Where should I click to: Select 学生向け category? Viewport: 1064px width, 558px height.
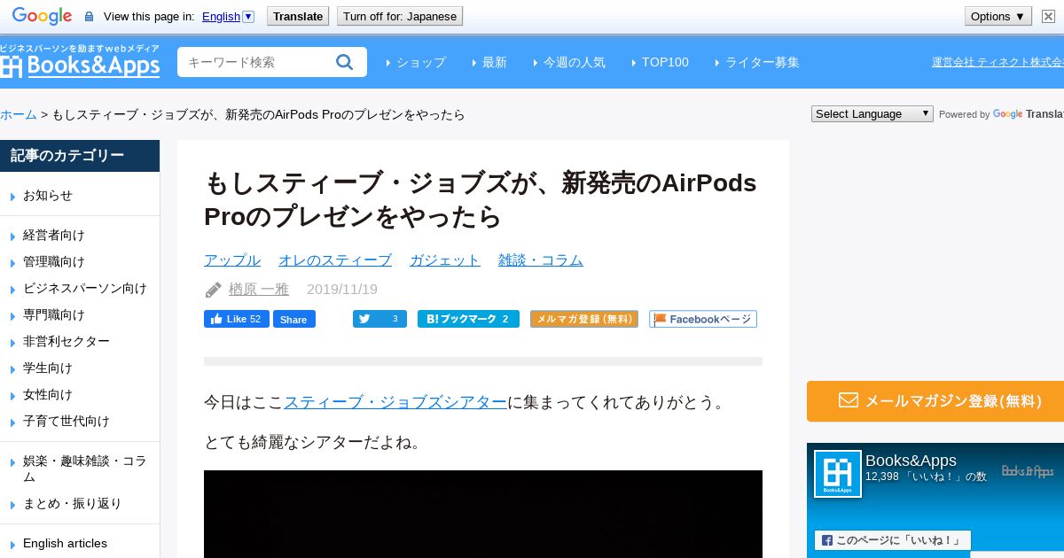(x=48, y=368)
